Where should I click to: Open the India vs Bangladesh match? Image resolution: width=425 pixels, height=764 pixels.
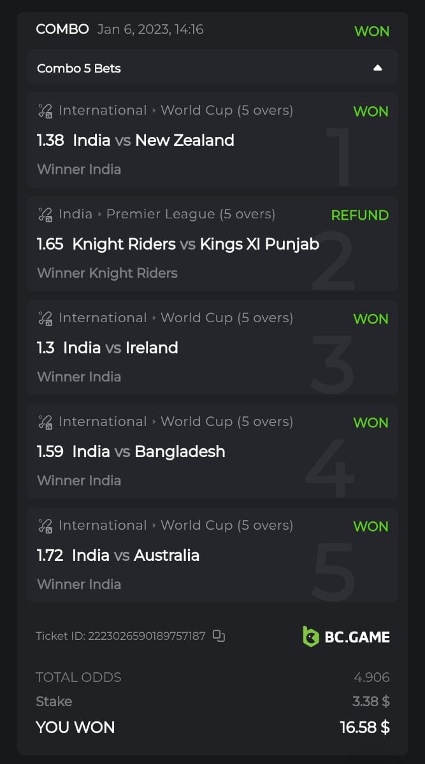[x=148, y=451]
